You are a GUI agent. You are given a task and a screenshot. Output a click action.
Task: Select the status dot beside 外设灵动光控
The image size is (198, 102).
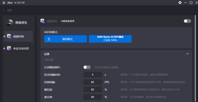coord(5,48)
